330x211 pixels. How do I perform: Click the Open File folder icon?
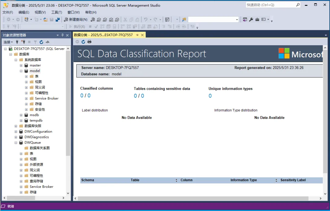tap(45, 20)
